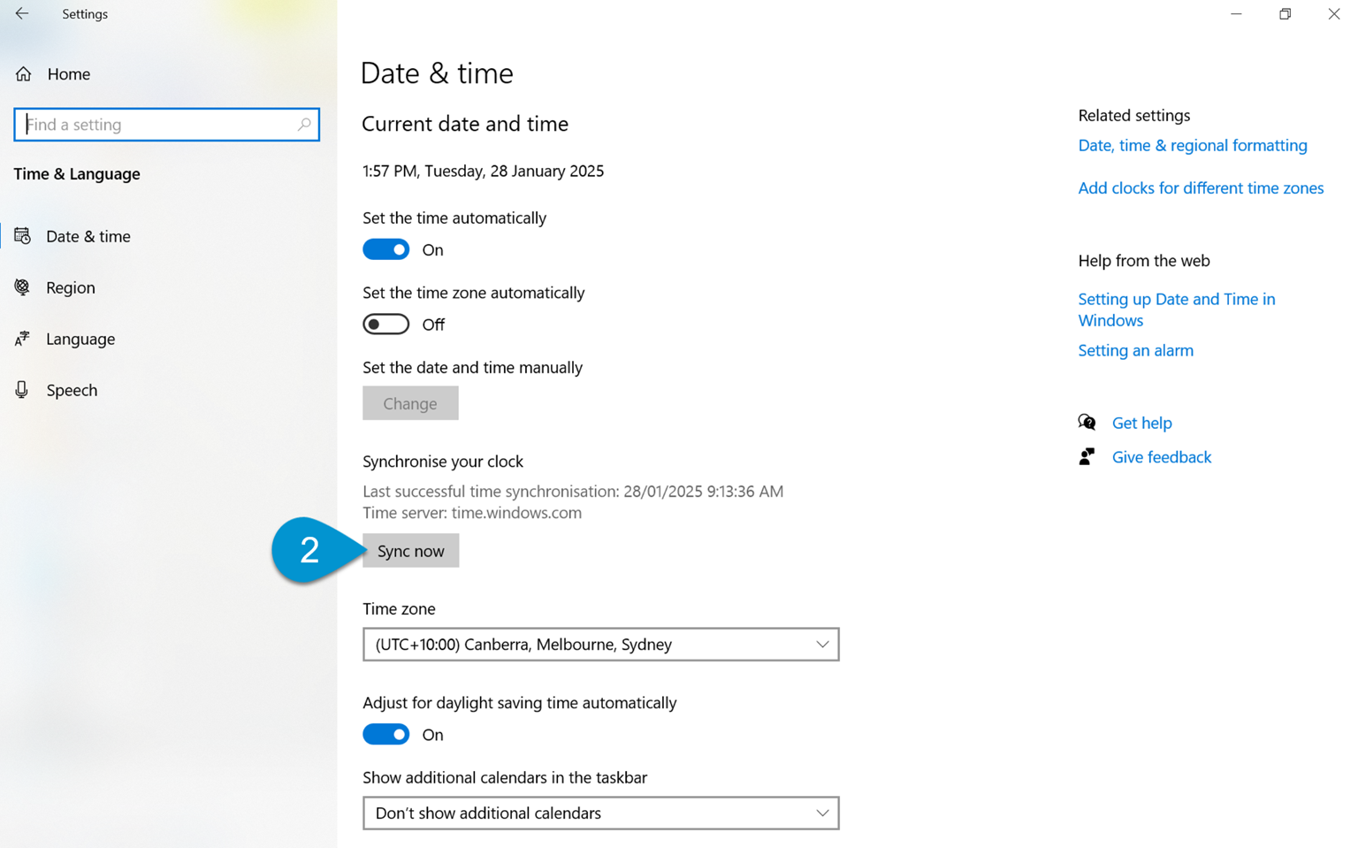
Task: Click the Give feedback person icon
Action: click(x=1087, y=457)
